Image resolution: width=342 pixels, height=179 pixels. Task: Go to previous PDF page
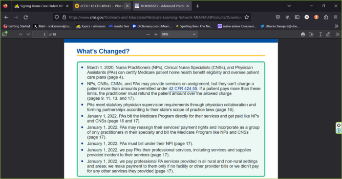pos(21,35)
